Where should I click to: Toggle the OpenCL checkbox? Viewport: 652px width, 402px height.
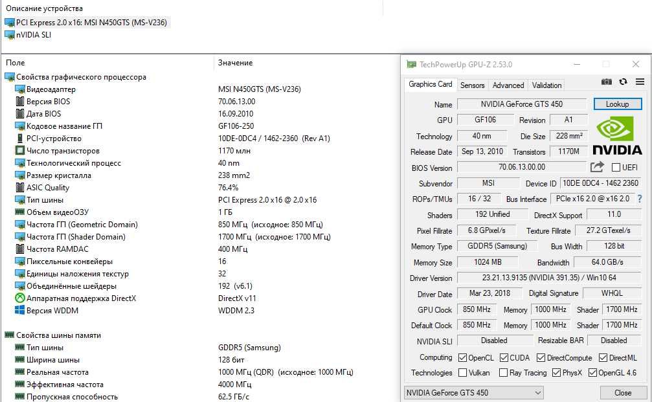(462, 358)
